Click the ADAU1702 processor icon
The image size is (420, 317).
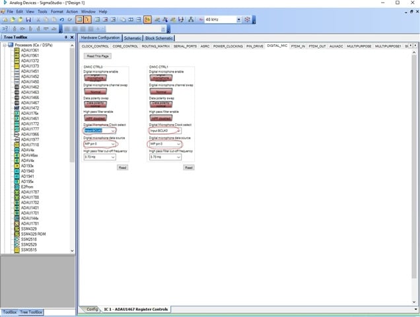click(x=17, y=203)
